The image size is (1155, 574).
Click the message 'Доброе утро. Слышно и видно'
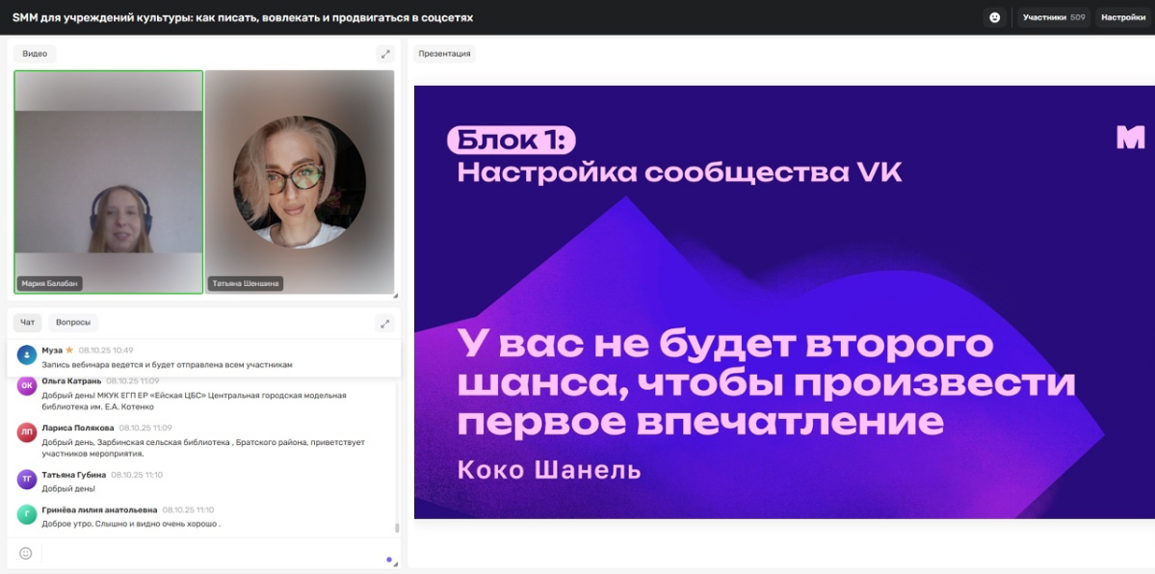click(131, 524)
